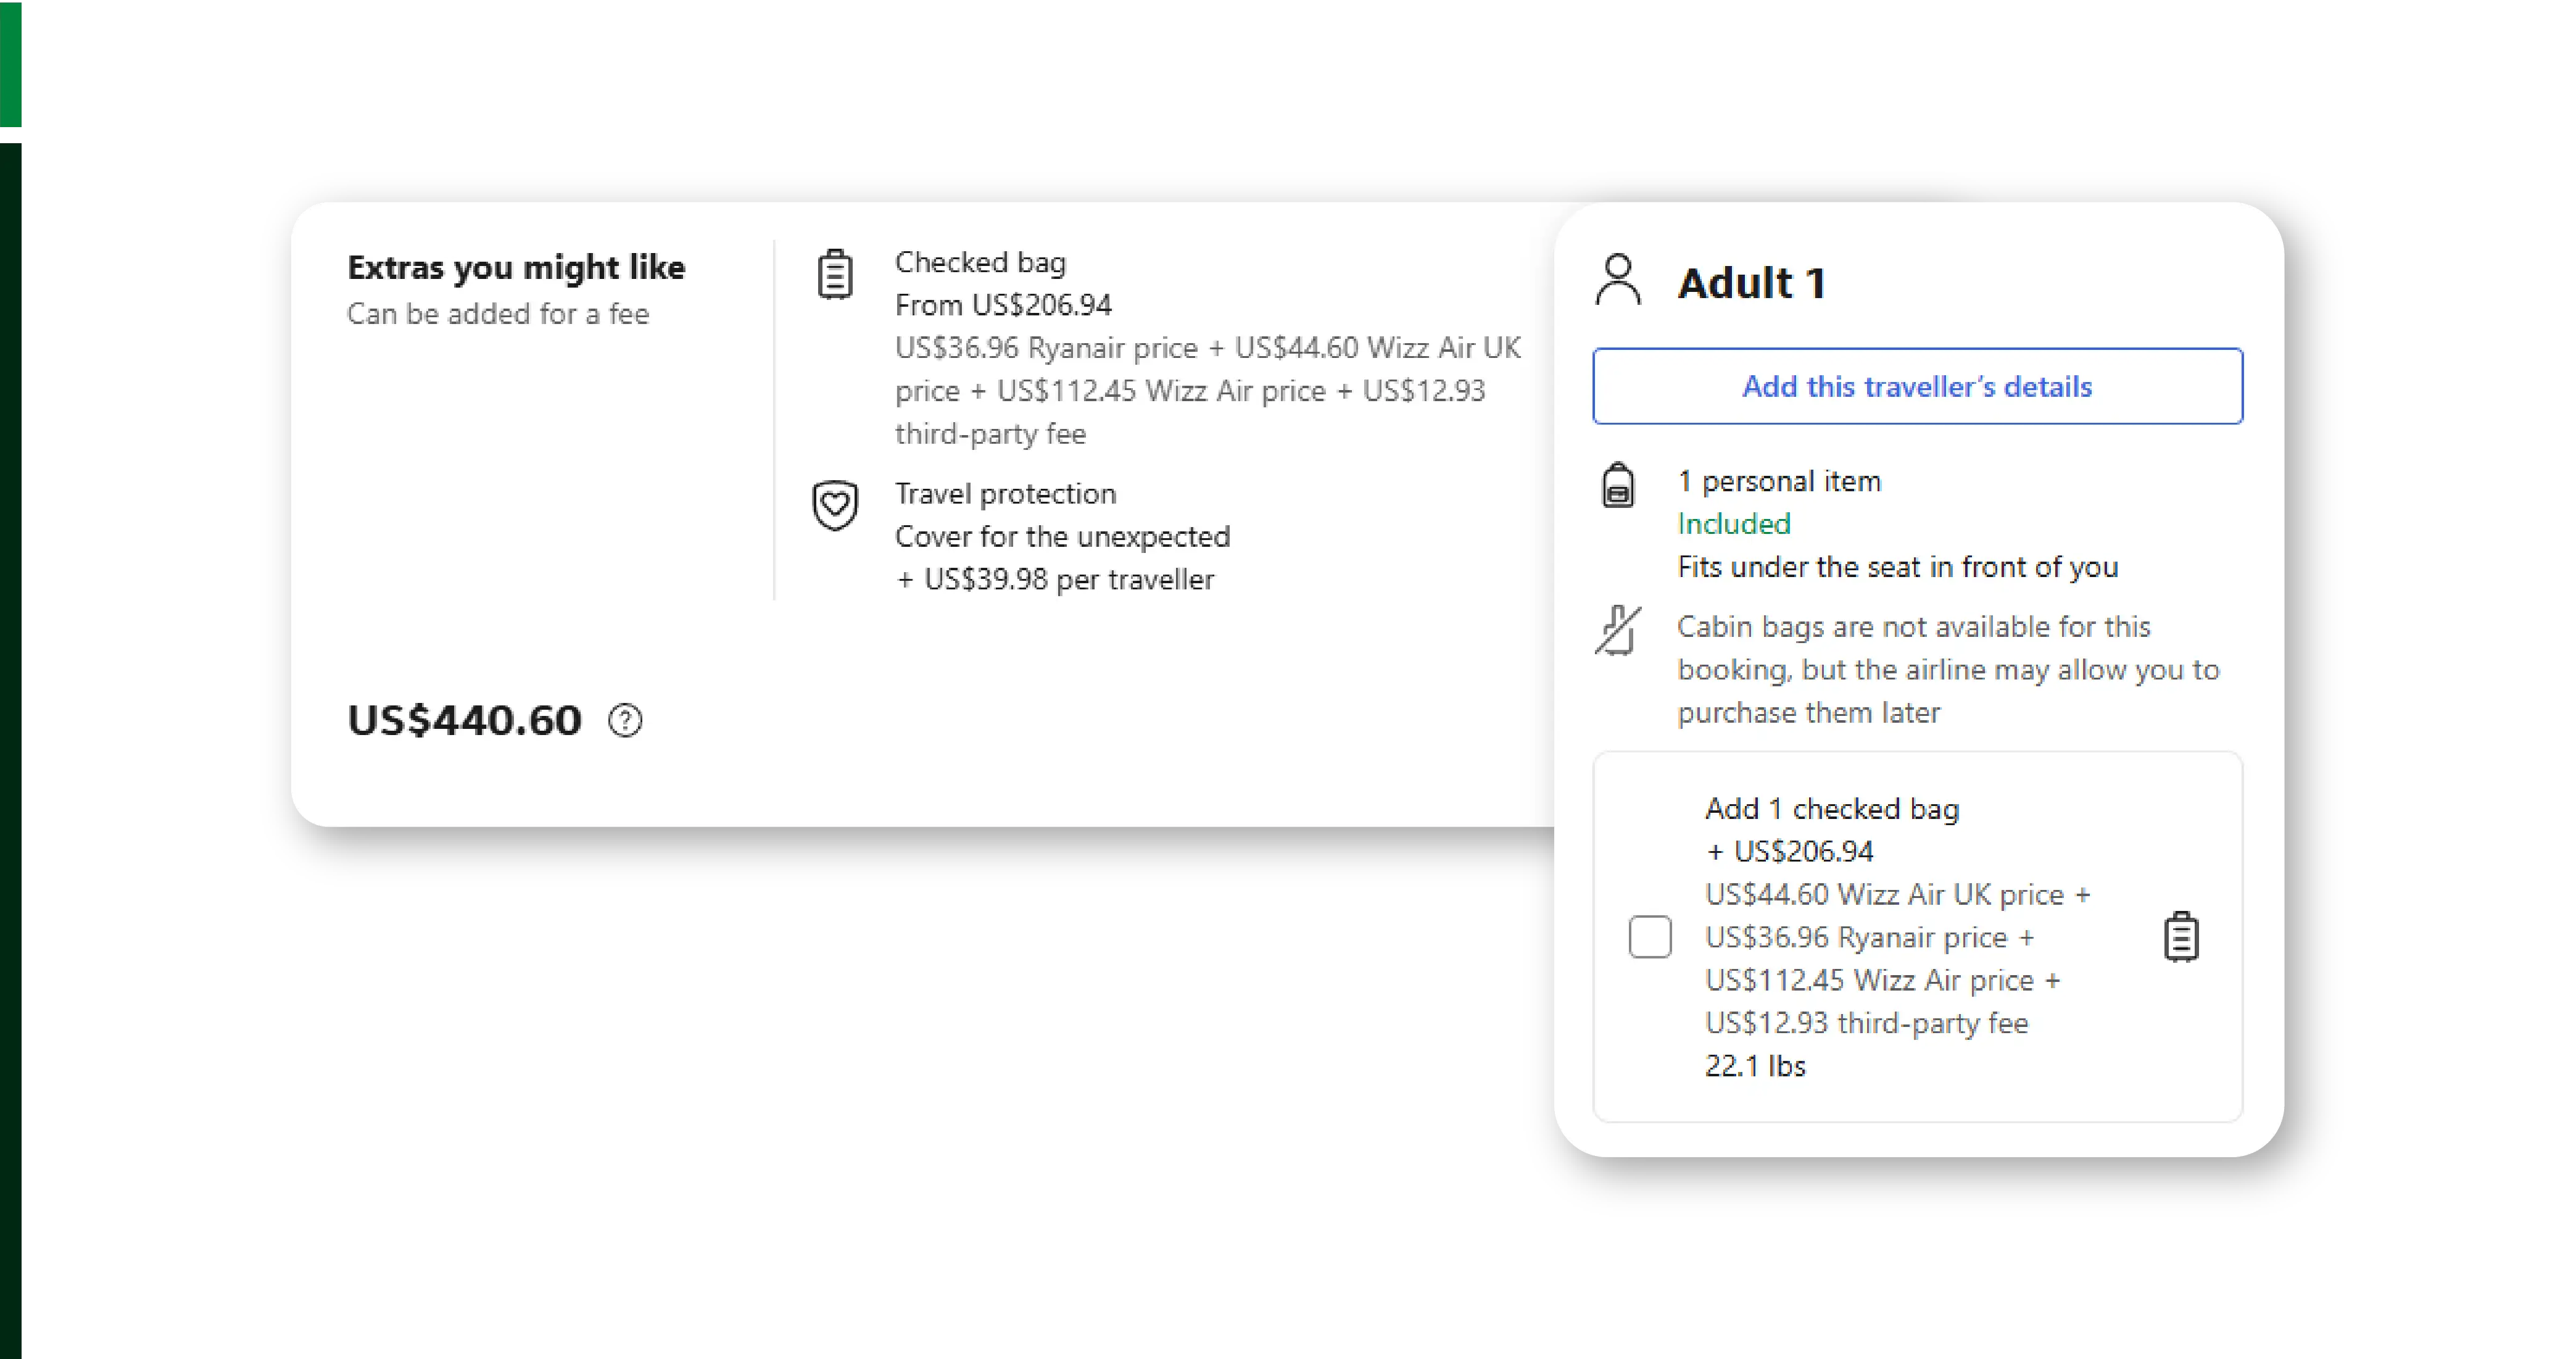Click the Add 1 checked bag label

1832,808
